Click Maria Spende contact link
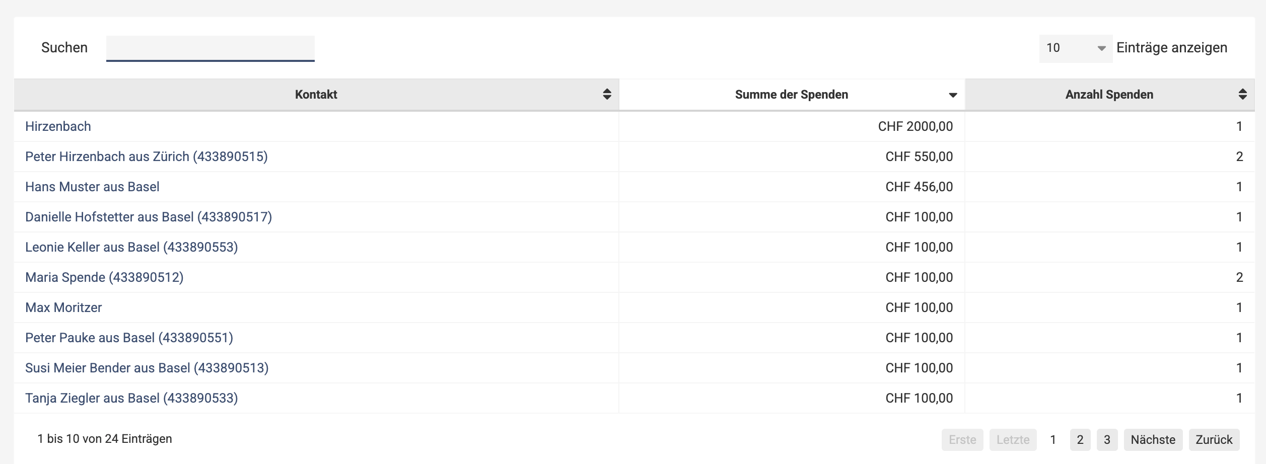The width and height of the screenshot is (1266, 464). point(104,277)
